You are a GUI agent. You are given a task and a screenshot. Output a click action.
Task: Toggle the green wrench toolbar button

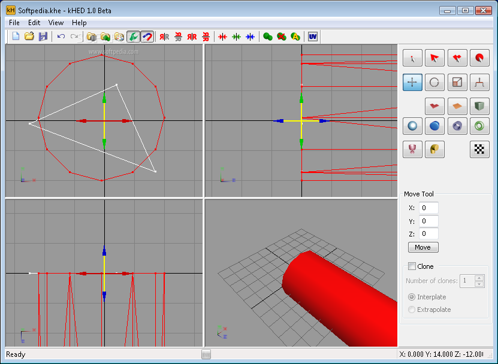(x=134, y=37)
